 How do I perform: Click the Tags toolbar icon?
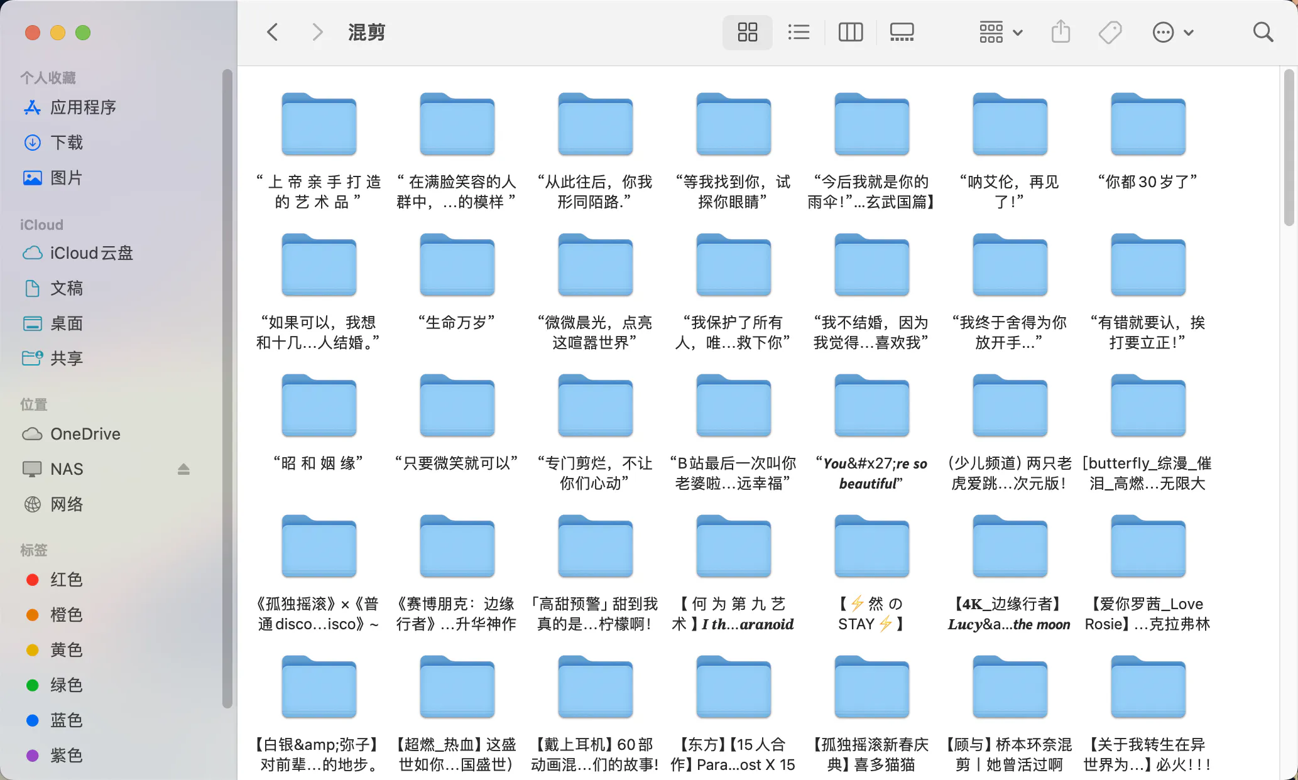click(x=1110, y=32)
